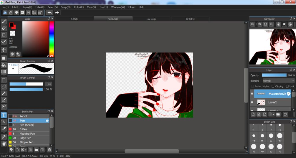Viewport: 296px width, 158px height.
Task: Click the Undo arrow in toolbar
Action: coord(50,13)
